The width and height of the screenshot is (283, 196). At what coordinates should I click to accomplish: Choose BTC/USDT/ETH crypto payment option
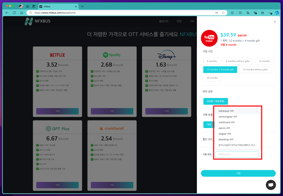click(x=238, y=145)
